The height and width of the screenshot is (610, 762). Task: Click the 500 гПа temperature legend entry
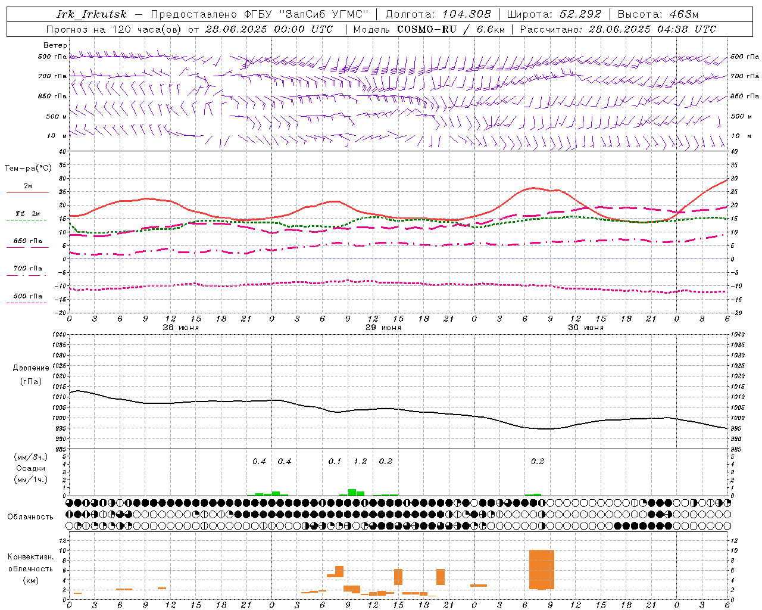click(27, 298)
